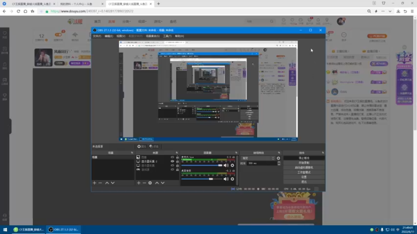This screenshot has width=417, height=234.
Task: Click the transition duration 300 ms field
Action: coord(262,163)
